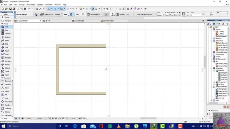Choose the straight wall geometry method

[65, 14]
